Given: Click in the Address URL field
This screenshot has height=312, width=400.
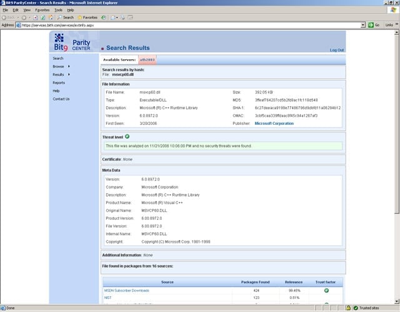Looking at the screenshot, I should point(190,25).
